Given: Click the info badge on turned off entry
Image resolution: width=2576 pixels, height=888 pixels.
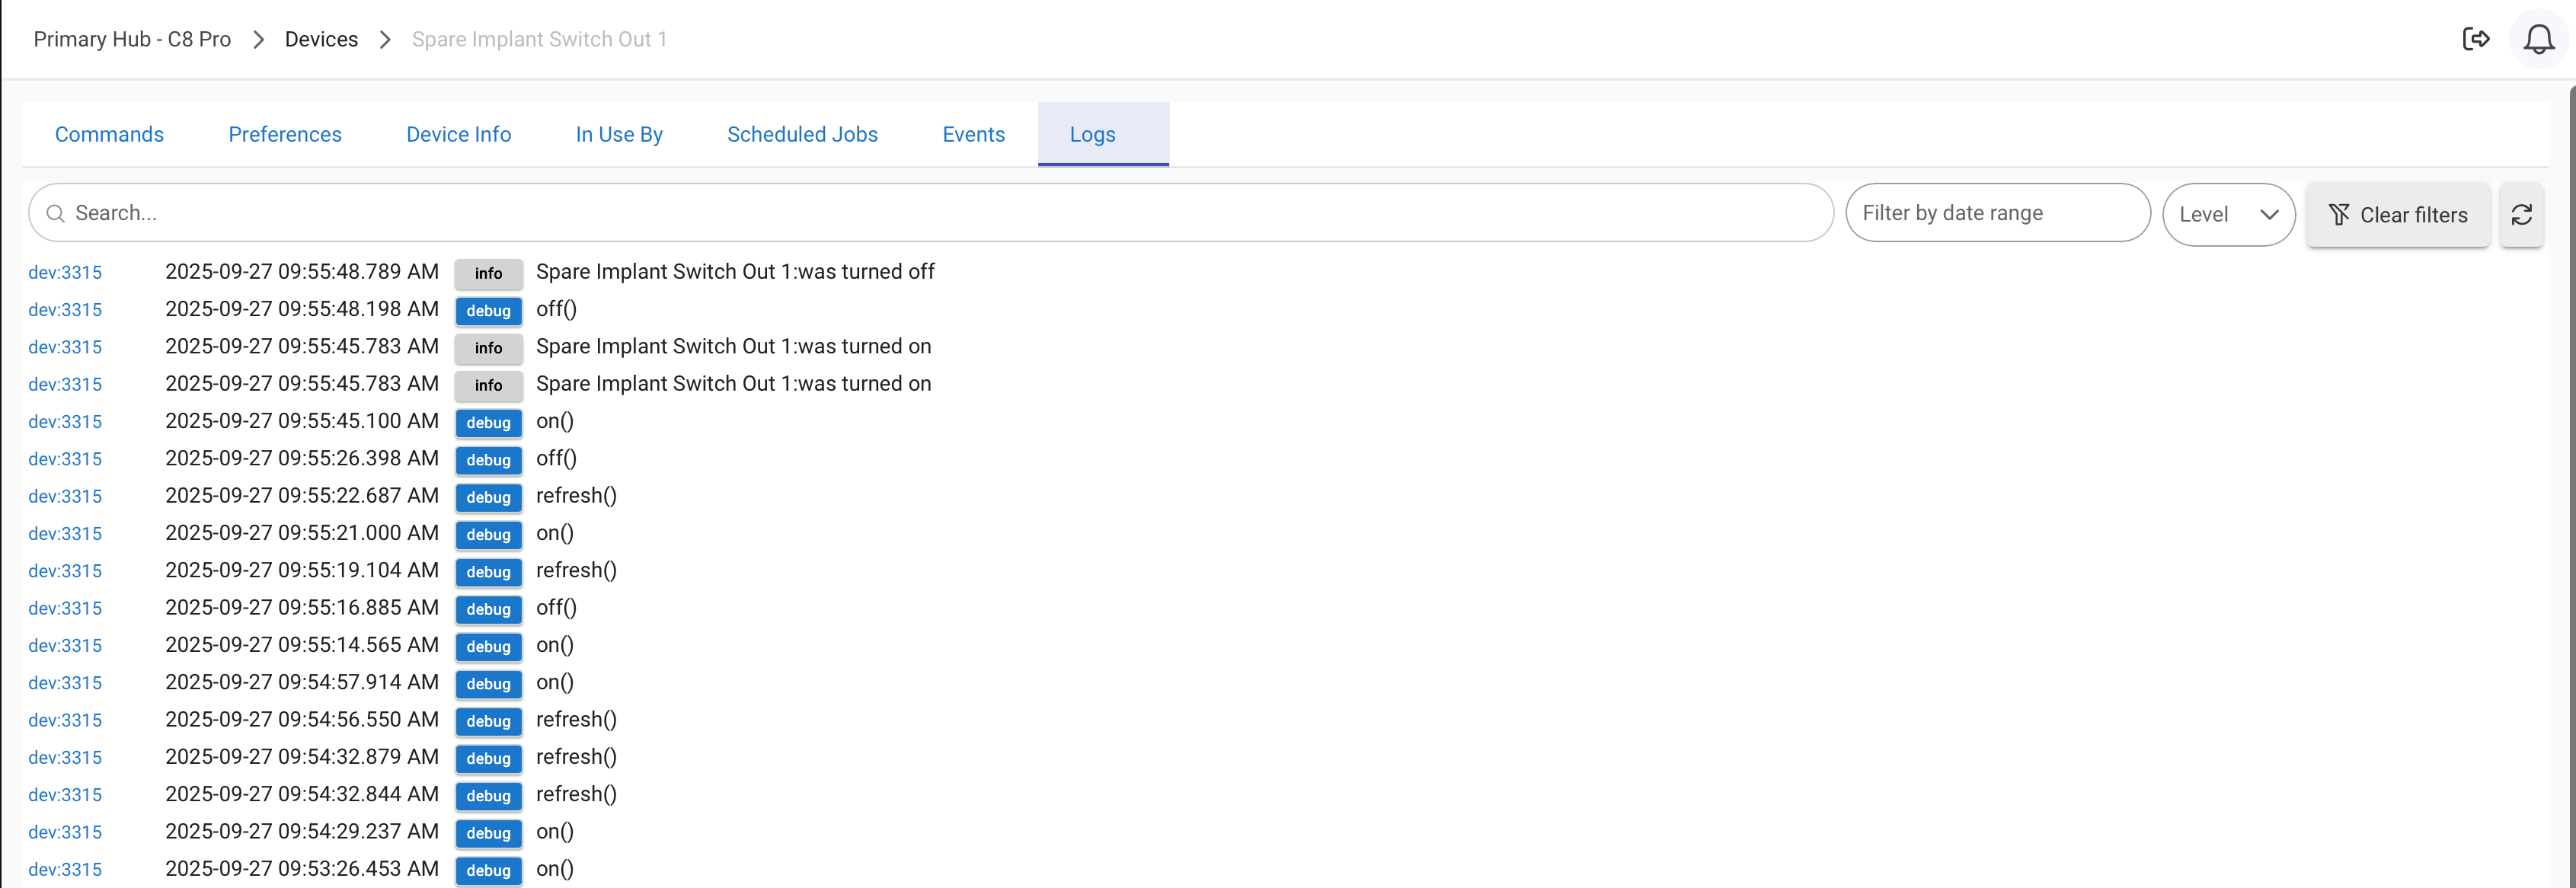Looking at the screenshot, I should (x=488, y=273).
